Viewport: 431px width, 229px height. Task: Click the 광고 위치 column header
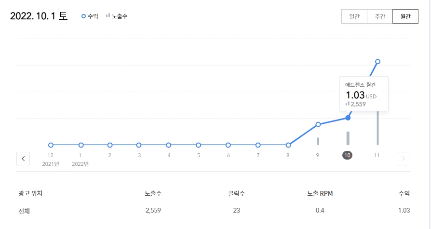pyautogui.click(x=30, y=193)
